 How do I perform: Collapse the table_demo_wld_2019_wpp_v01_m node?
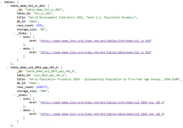tap(8, 67)
